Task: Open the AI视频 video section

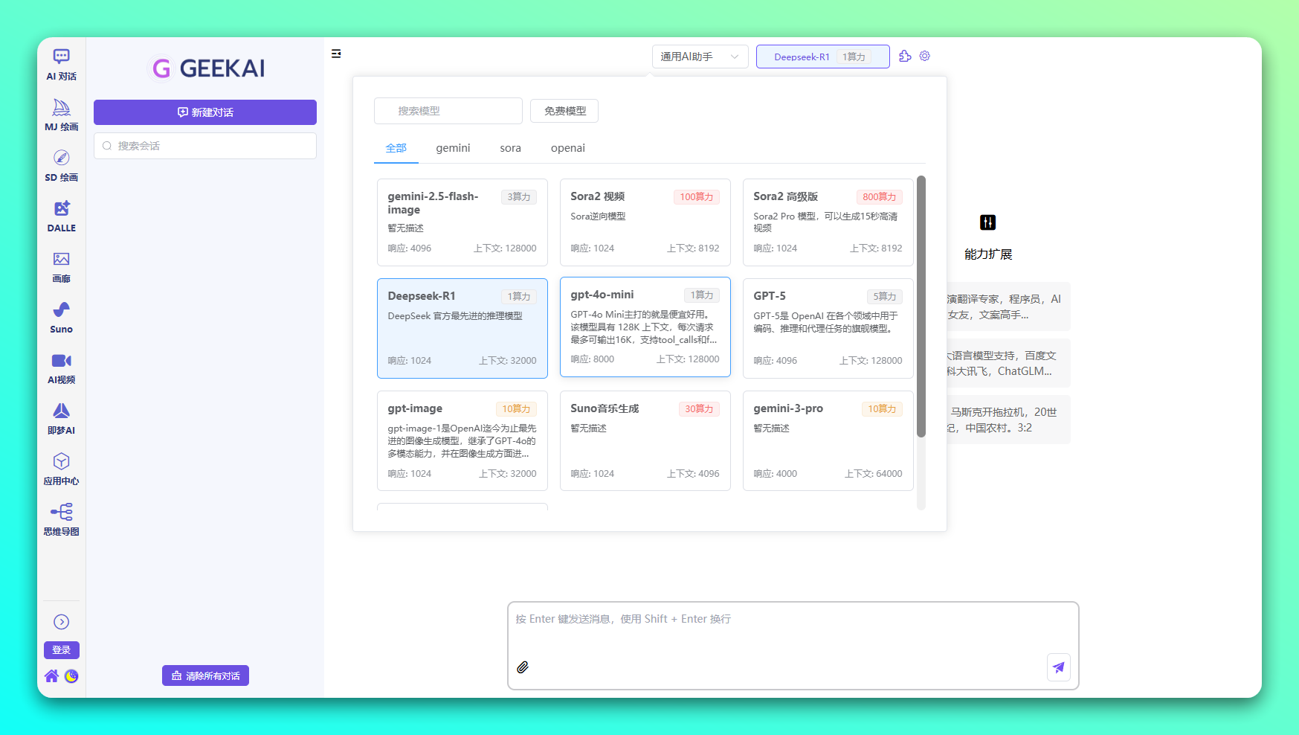Action: pos(61,367)
